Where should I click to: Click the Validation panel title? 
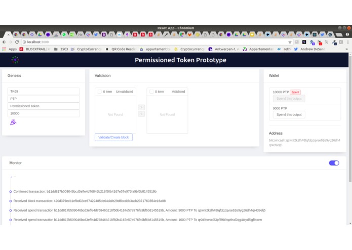coord(103,75)
